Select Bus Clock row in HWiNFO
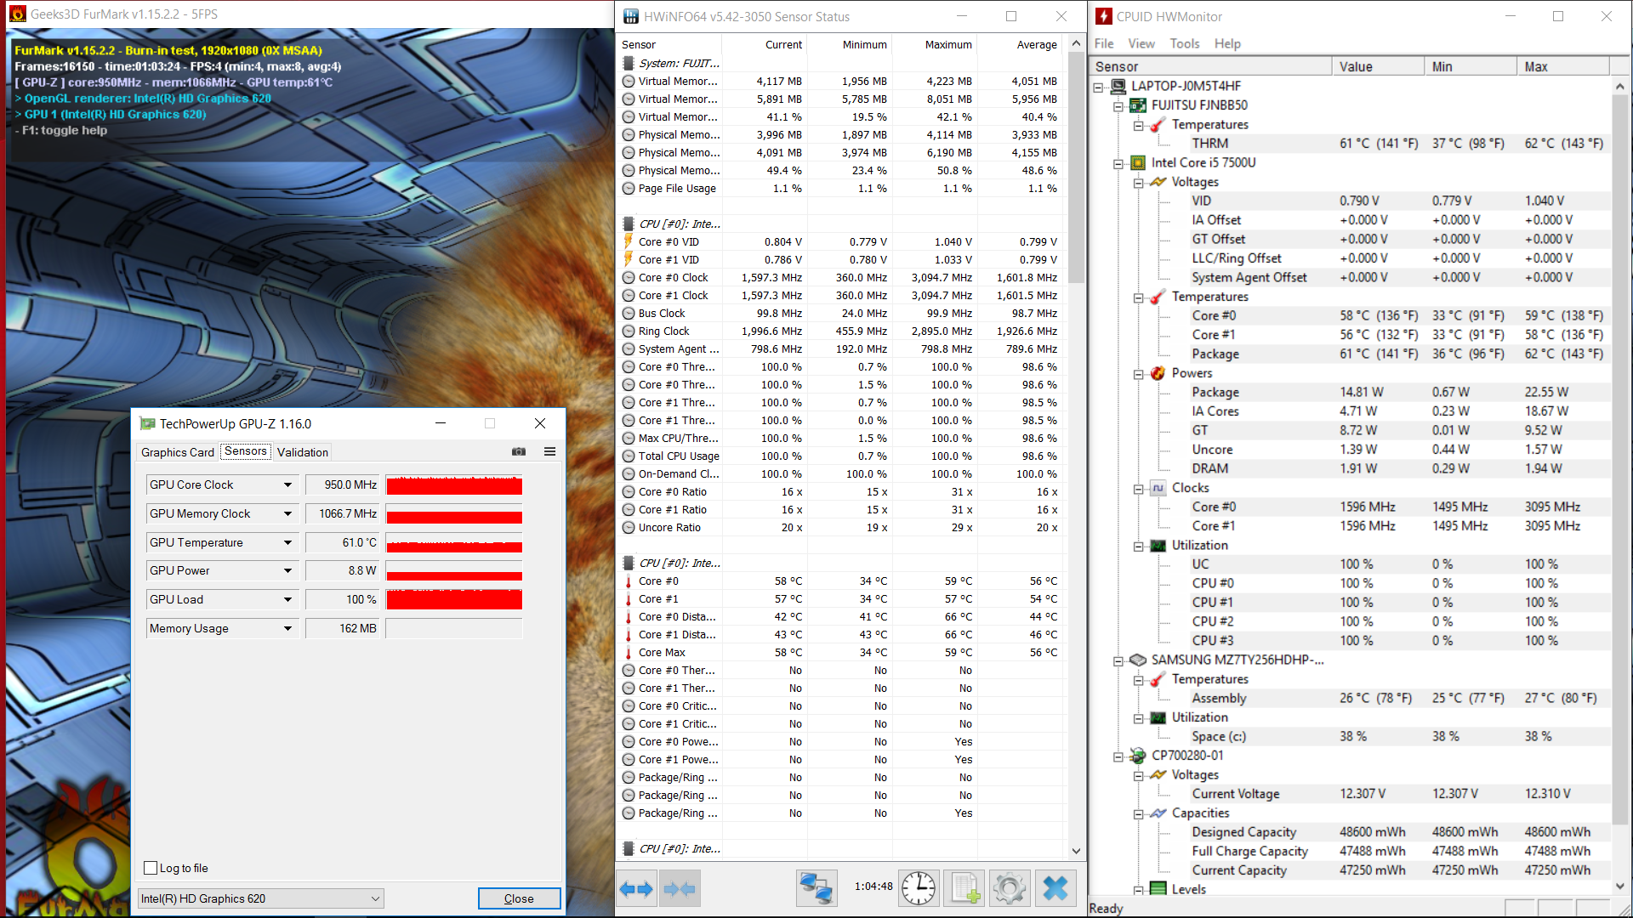This screenshot has height=918, width=1633. [840, 314]
